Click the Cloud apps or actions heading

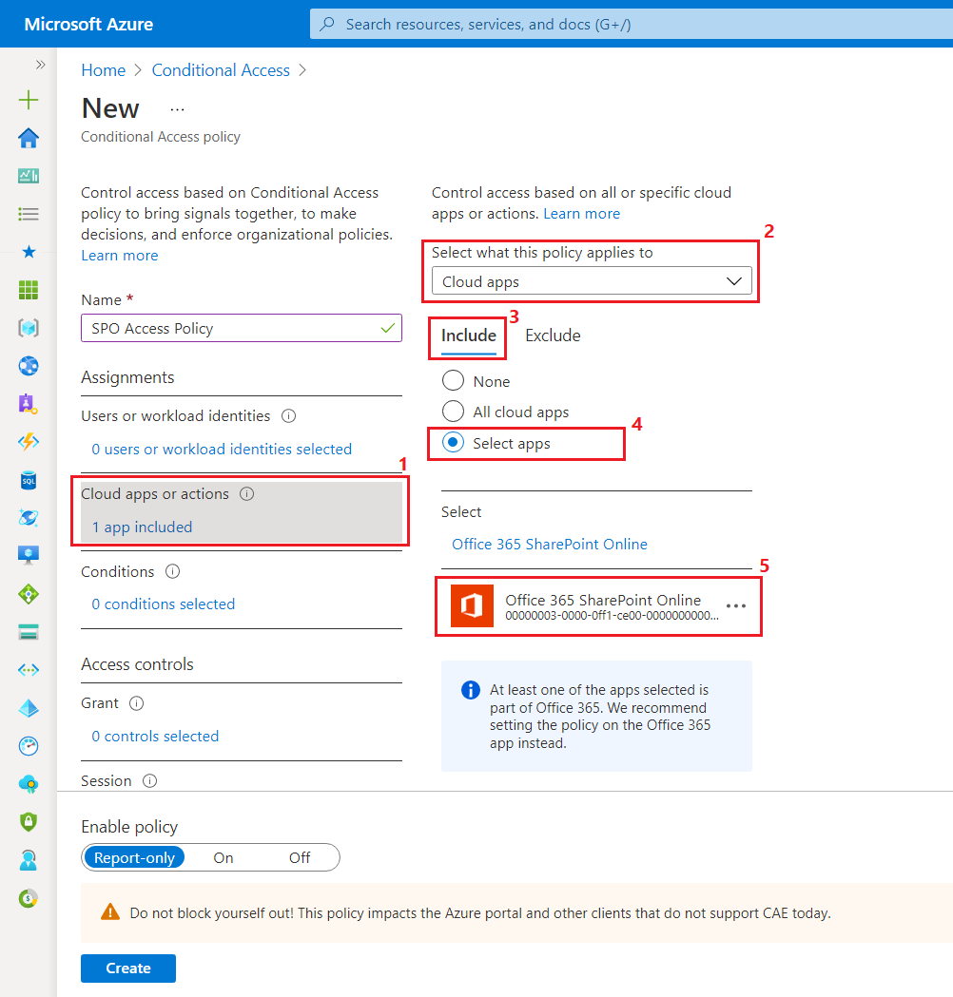click(155, 493)
